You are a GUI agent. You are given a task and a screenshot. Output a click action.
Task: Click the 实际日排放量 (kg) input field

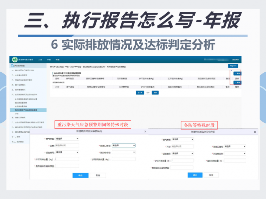pos(124,159)
